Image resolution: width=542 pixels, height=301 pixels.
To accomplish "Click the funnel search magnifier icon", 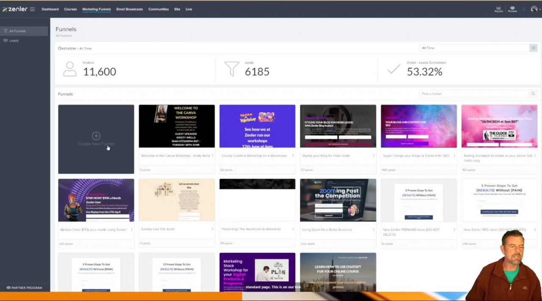I will pyautogui.click(x=533, y=94).
